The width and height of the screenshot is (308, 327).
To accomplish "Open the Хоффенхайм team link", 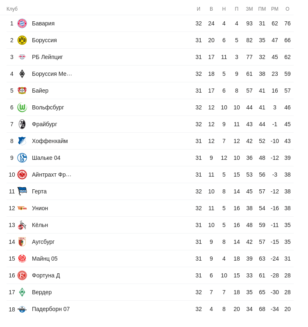I will [50, 141].
